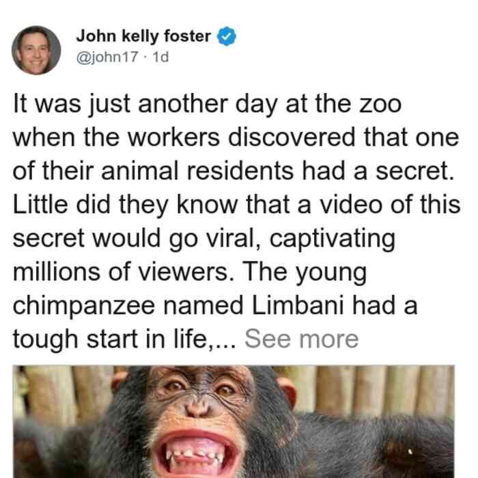The width and height of the screenshot is (478, 478).
Task: Visit the @john17 handle link
Action: pos(107,57)
